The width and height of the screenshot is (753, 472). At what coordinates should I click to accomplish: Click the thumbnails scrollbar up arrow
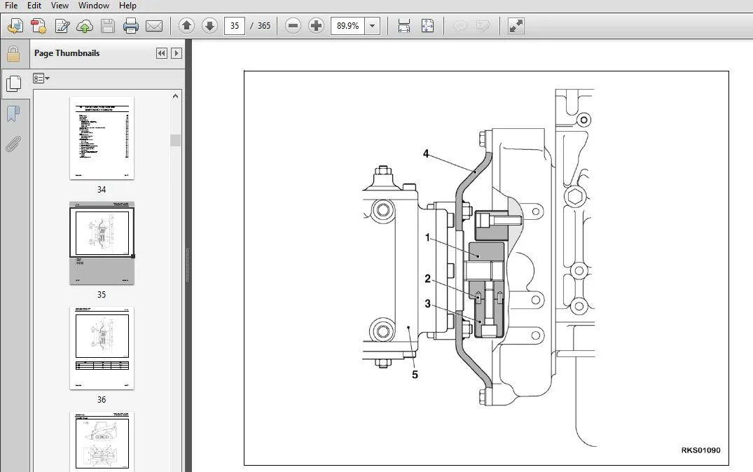pyautogui.click(x=175, y=97)
